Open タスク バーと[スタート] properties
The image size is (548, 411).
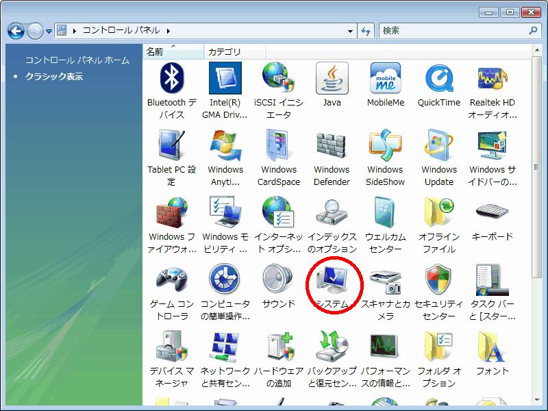tap(493, 292)
